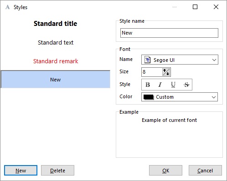
Task: Open the font Name dropdown arrow
Action: 214,60
